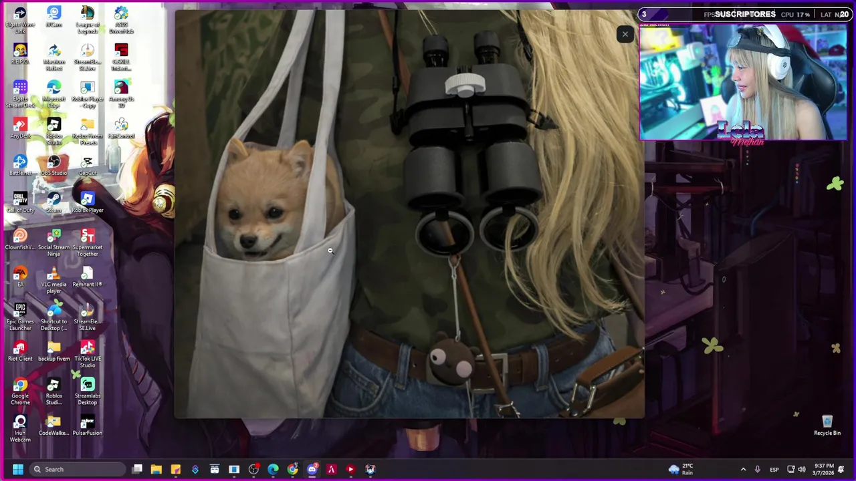
Task: Click the webcam overlay in the corner
Action: 743,82
